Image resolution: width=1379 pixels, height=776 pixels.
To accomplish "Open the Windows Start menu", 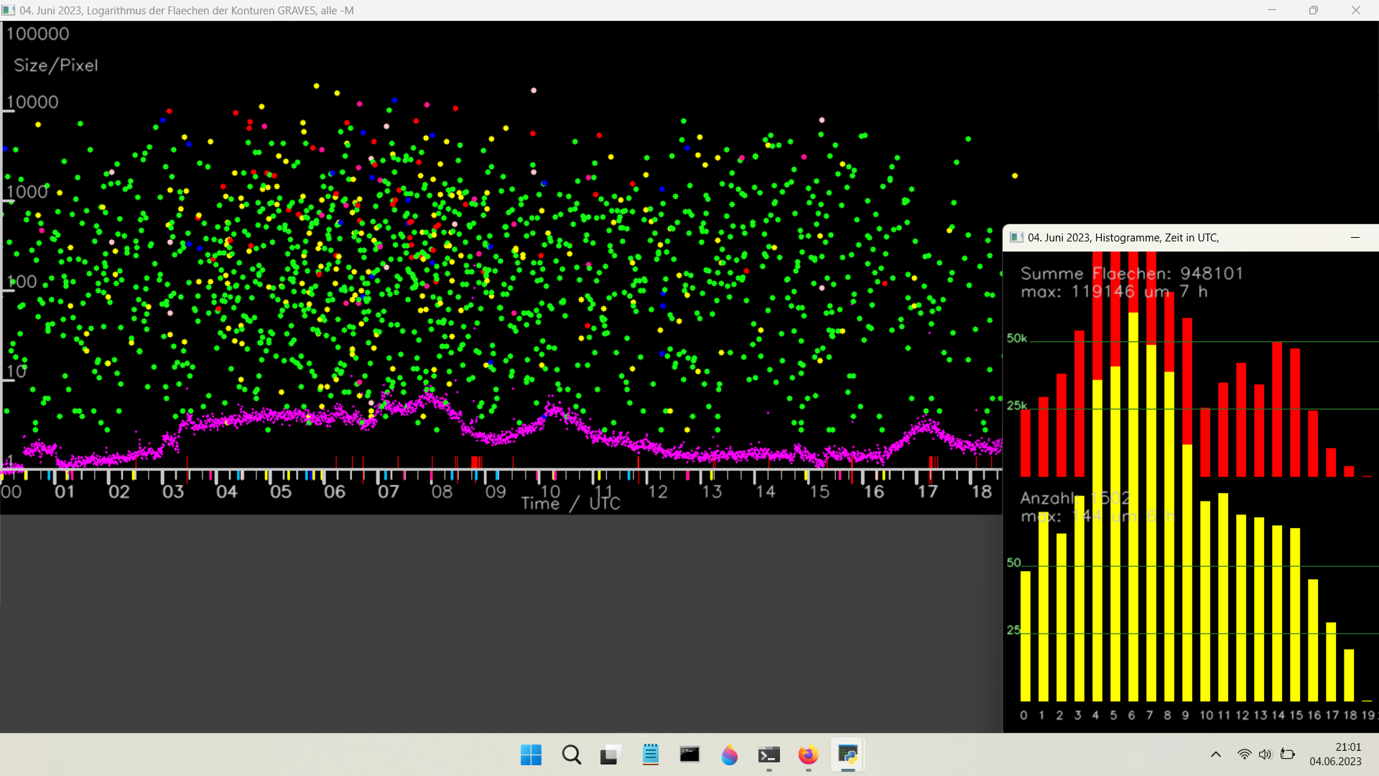I will (531, 755).
